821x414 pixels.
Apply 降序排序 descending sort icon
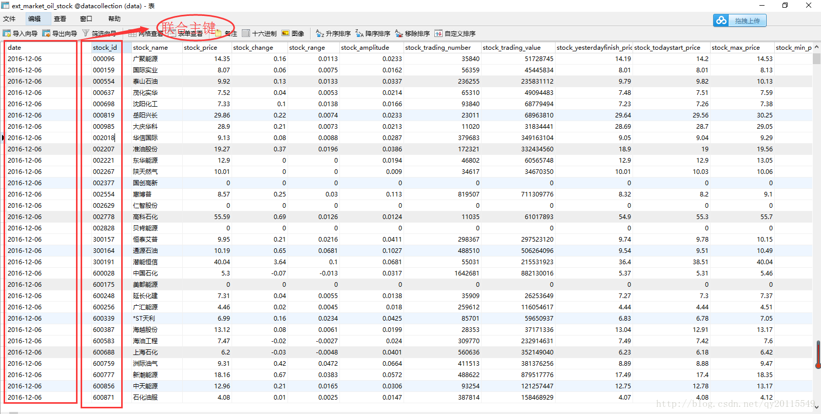[359, 33]
